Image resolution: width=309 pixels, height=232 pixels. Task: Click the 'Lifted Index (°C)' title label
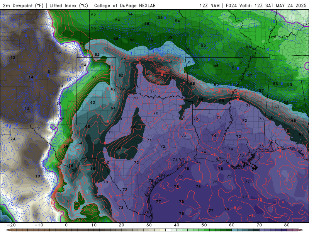tap(69, 5)
